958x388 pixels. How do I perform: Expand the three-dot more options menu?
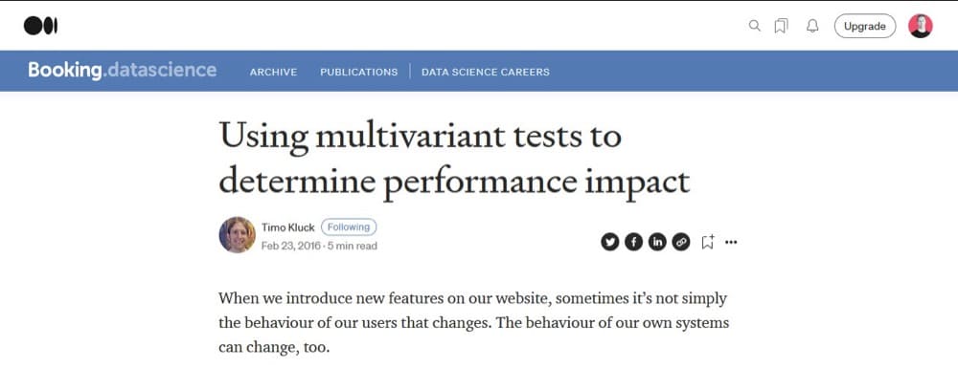(731, 242)
